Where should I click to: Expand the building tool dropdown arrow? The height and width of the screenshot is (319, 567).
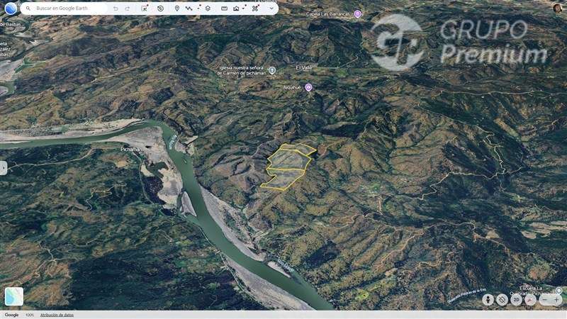click(245, 7)
